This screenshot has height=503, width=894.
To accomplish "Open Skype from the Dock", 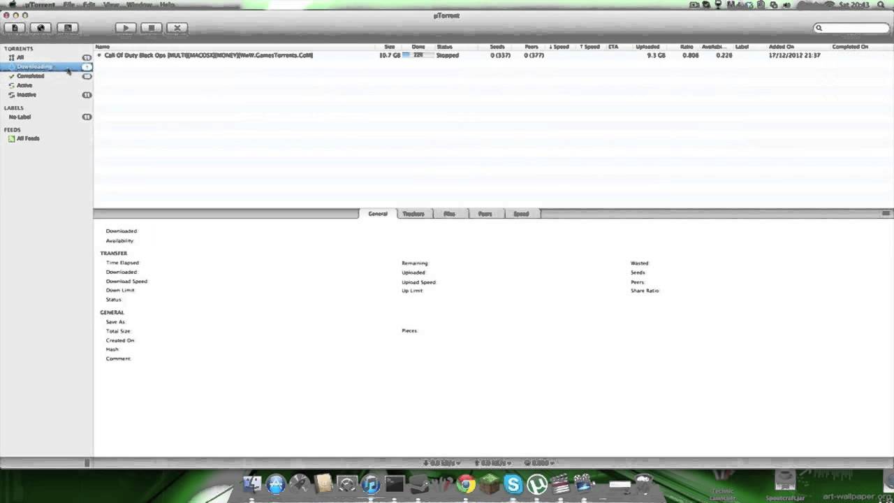I will (x=513, y=484).
